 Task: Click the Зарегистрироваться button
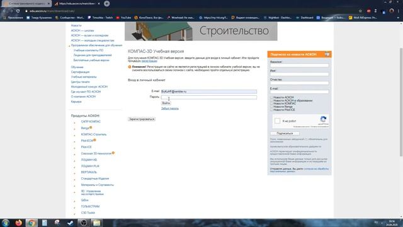pos(142,119)
